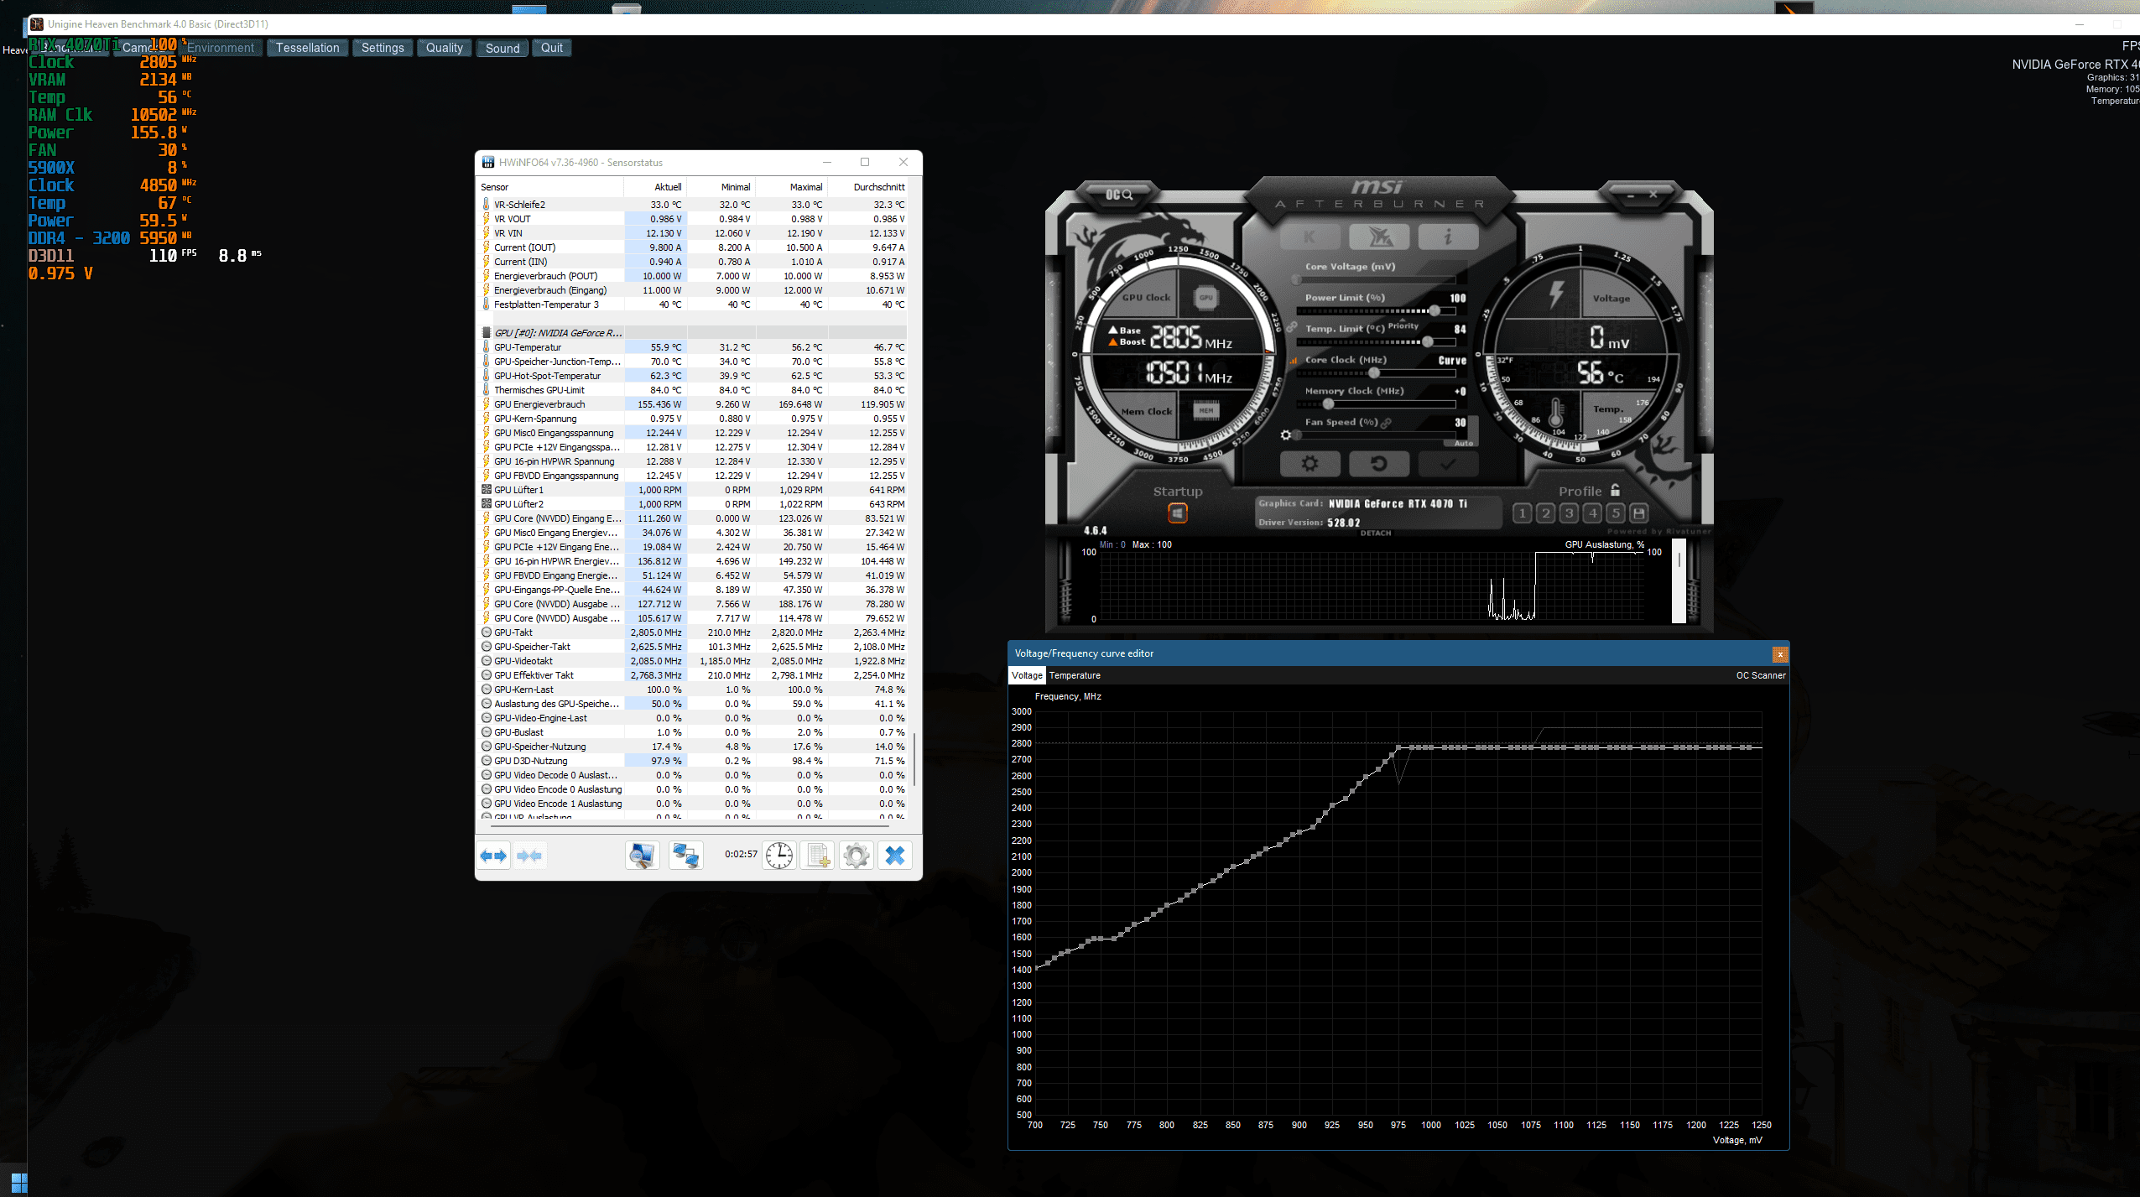Open the Quality menu in Heaven Benchmark
This screenshot has height=1197, width=2140.
click(444, 48)
